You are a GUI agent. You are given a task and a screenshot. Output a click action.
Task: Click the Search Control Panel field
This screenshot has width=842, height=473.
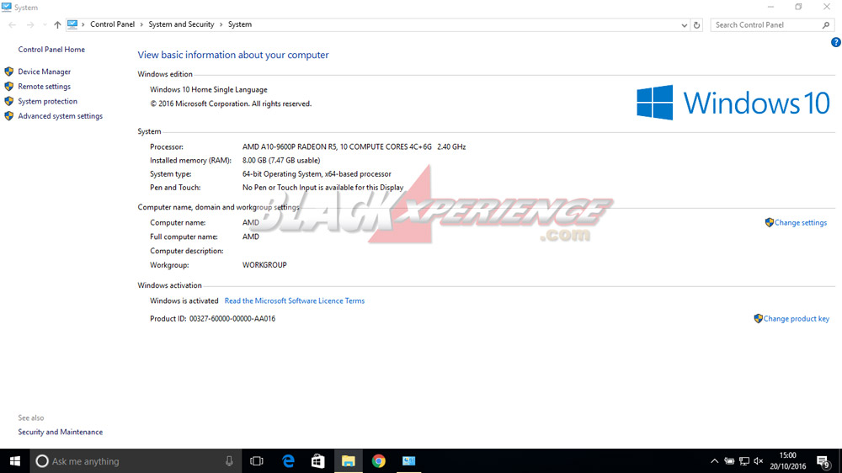click(x=772, y=24)
